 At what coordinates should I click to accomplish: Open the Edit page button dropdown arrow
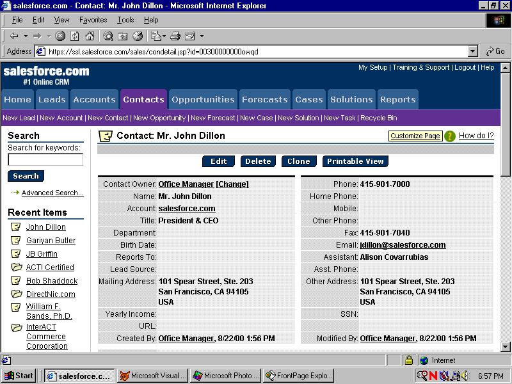click(202, 36)
